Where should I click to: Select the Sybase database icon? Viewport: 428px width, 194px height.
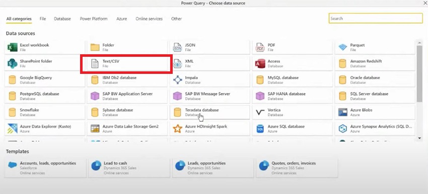[x=95, y=112]
